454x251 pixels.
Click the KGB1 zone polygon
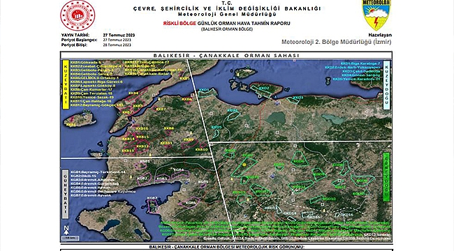point(141,165)
